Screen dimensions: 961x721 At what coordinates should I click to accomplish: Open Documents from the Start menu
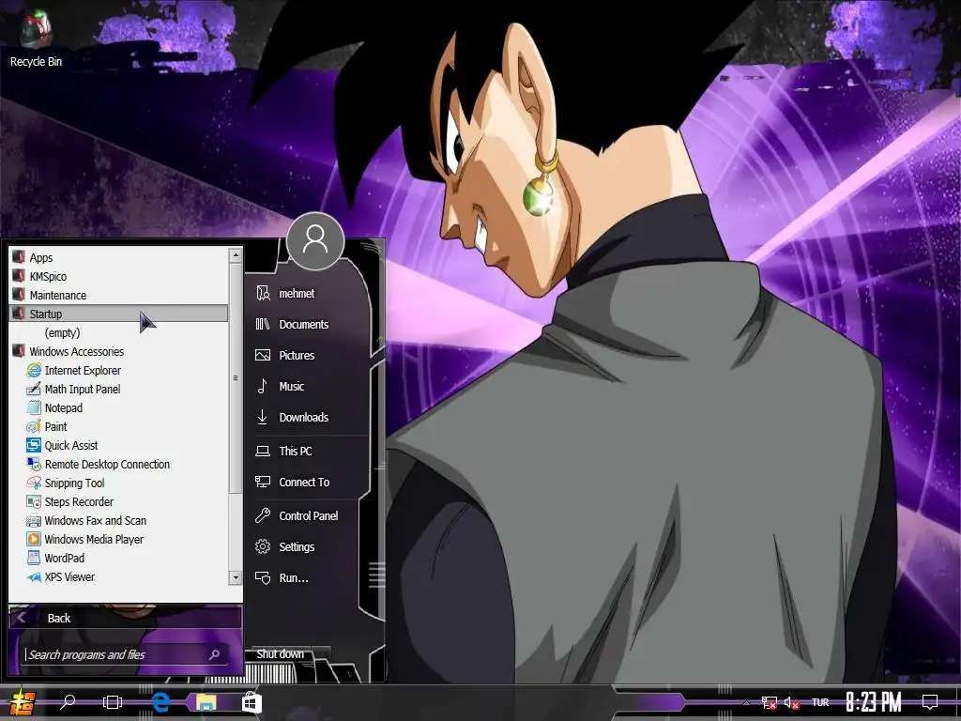tap(310, 324)
